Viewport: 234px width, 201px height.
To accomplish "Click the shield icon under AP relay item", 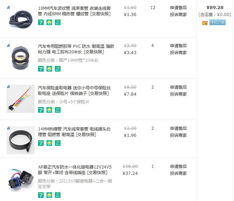I will (x=49, y=195).
